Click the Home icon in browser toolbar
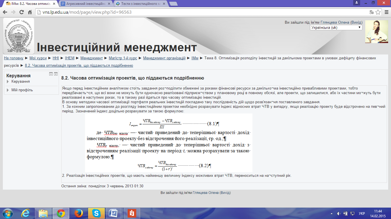391x219 pixels. click(30, 12)
